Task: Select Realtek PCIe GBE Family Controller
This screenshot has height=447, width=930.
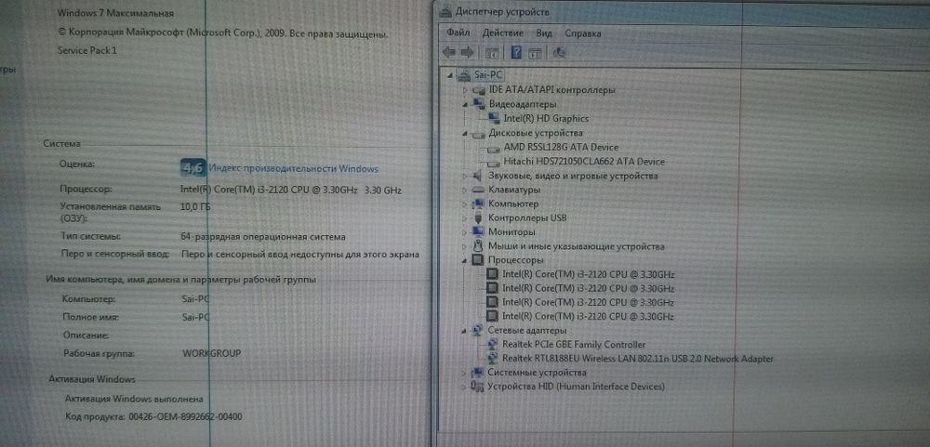Action: [574, 345]
